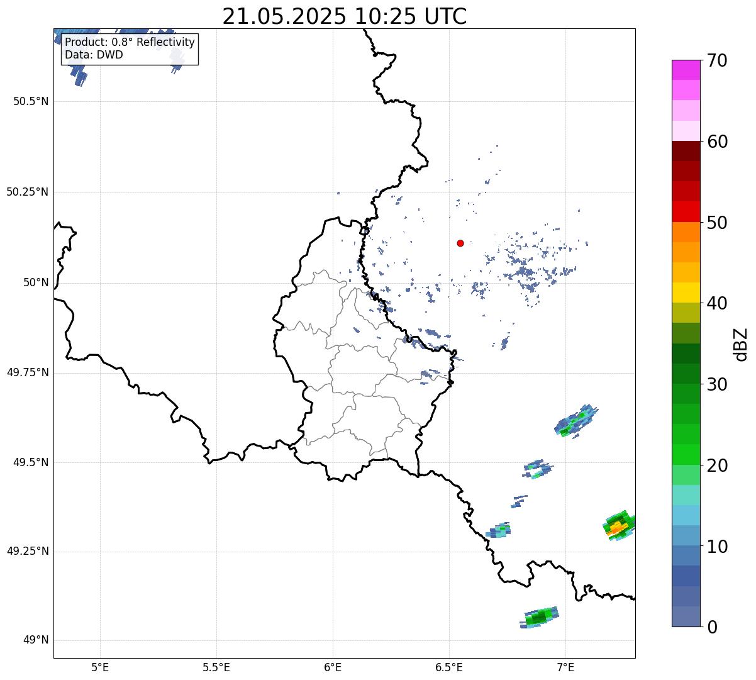Click the colorbar '40' tick label
The image size is (756, 680).
pos(717,303)
